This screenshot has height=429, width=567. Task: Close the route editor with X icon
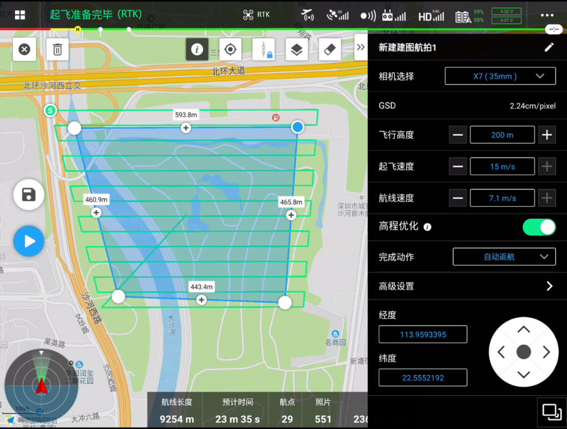24,49
